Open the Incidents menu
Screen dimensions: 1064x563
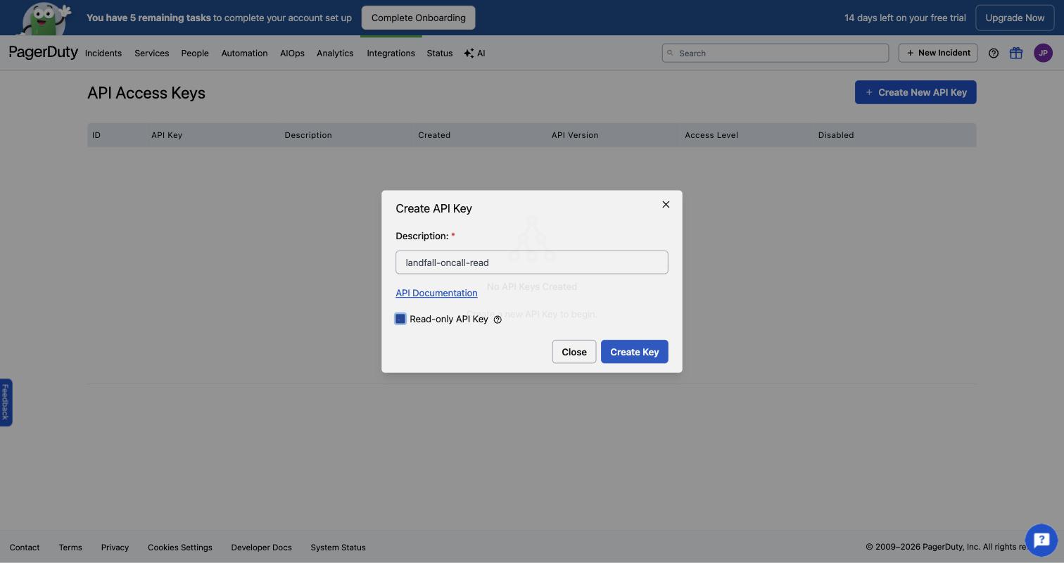(103, 53)
